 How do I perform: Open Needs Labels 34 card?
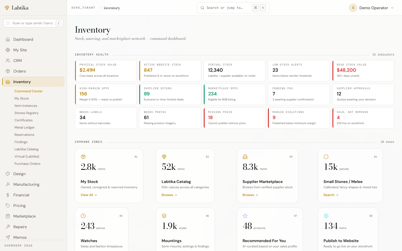point(106,118)
